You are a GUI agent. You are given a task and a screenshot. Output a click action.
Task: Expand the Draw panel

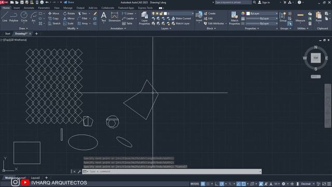(x=23, y=29)
